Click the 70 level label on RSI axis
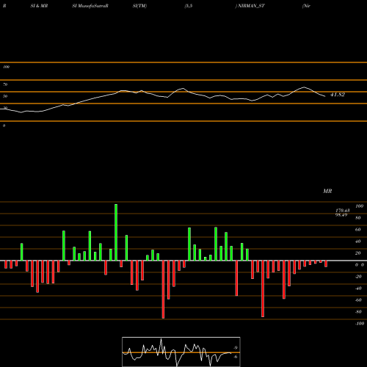367x367 pixels. tap(5, 84)
